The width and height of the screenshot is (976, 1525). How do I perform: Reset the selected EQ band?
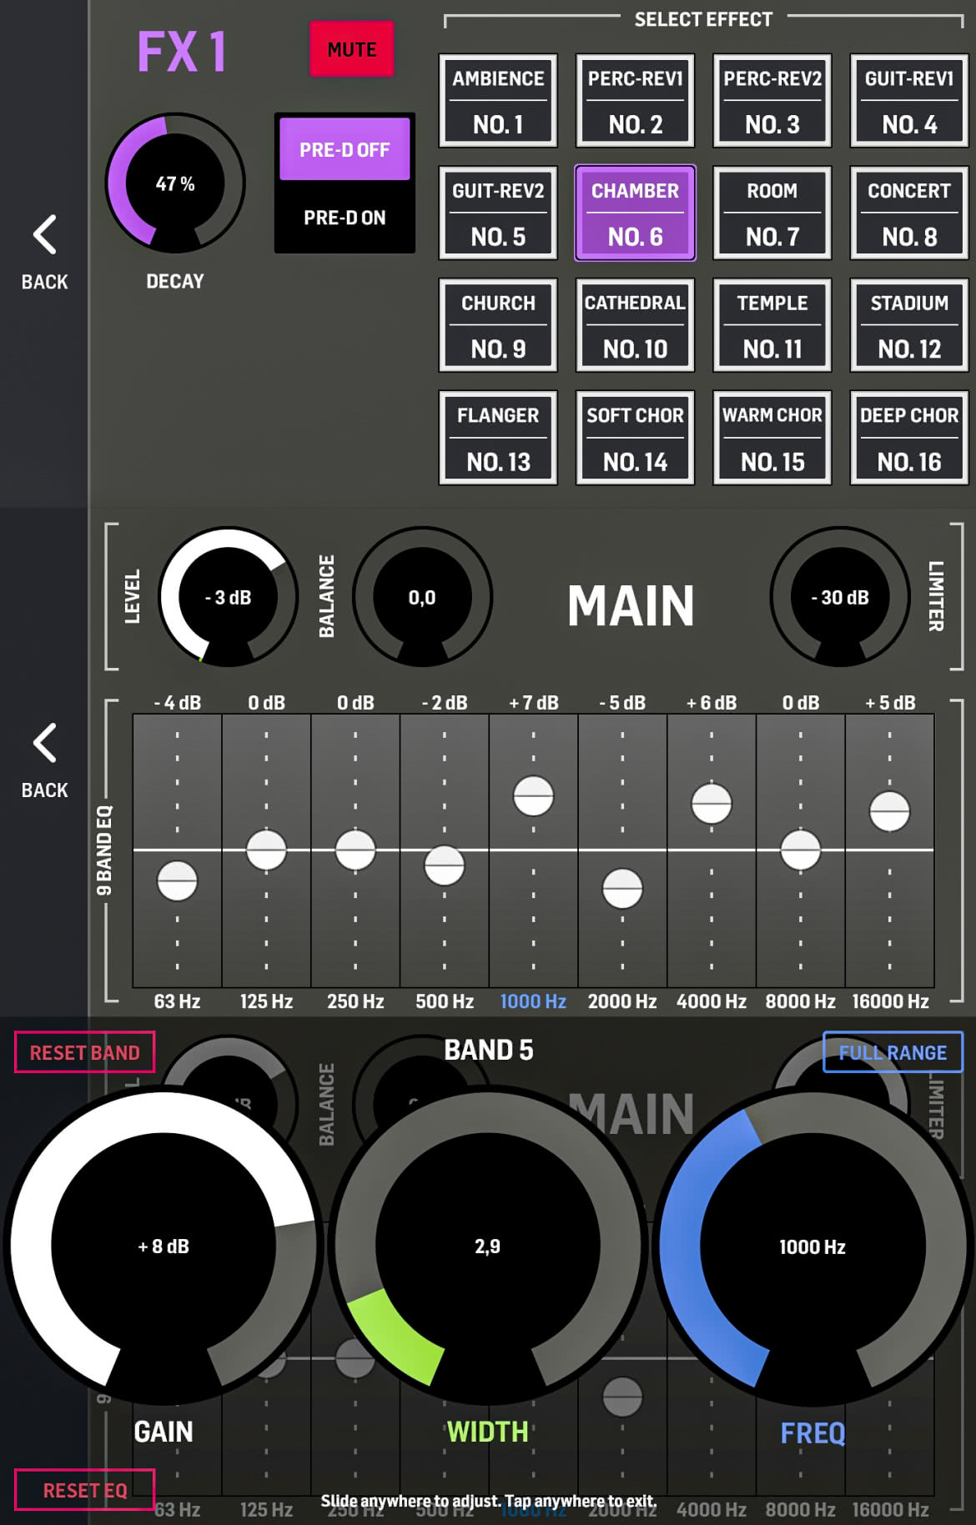click(x=84, y=1052)
